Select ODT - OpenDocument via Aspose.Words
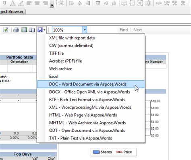 click(x=91, y=131)
